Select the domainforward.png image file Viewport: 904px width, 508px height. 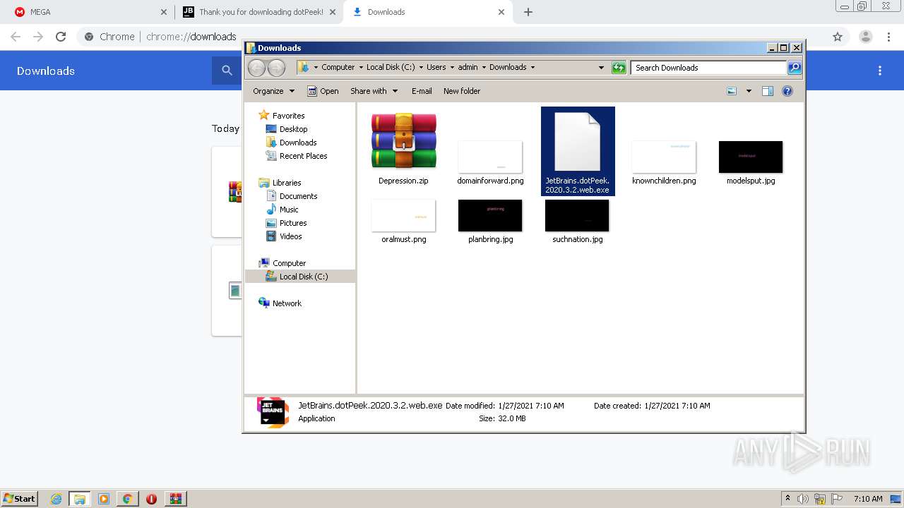(490, 163)
